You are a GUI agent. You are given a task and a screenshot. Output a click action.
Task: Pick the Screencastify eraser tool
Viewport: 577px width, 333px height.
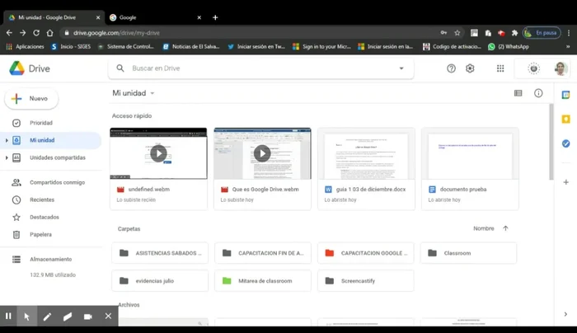tap(68, 317)
